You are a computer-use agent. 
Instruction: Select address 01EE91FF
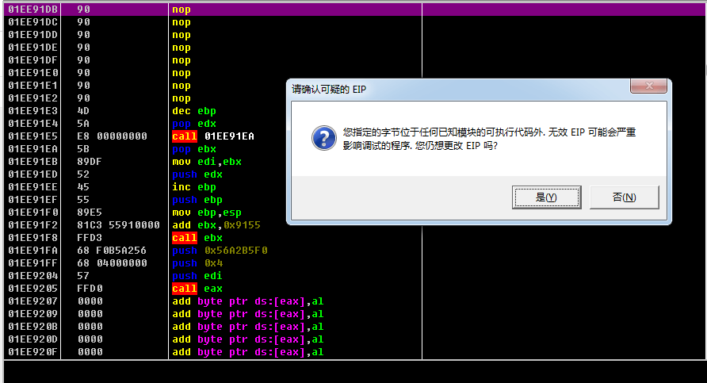[x=33, y=263]
